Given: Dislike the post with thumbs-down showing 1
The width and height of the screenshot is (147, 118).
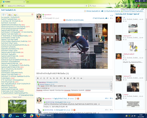Looking at the screenshot, I should pos(111,18).
